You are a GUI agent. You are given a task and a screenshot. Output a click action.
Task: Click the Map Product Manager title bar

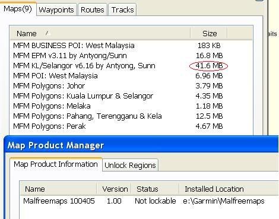(x=141, y=145)
